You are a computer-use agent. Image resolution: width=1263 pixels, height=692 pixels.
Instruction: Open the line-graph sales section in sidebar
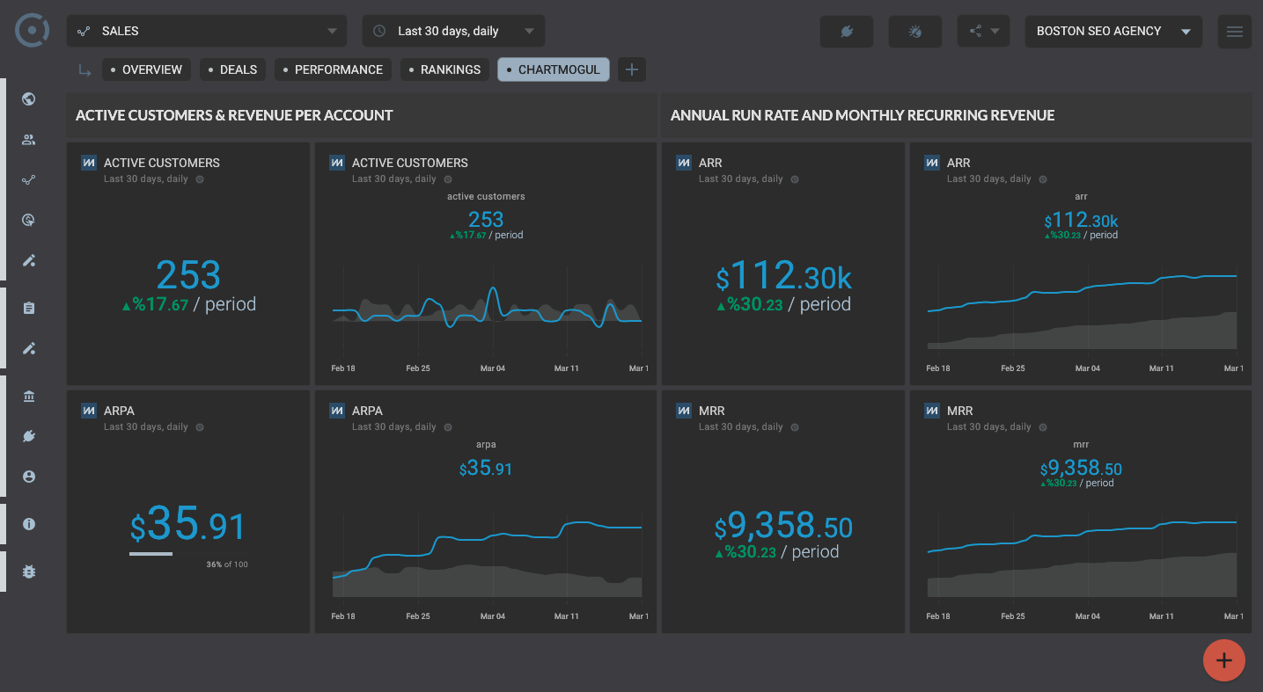[29, 180]
